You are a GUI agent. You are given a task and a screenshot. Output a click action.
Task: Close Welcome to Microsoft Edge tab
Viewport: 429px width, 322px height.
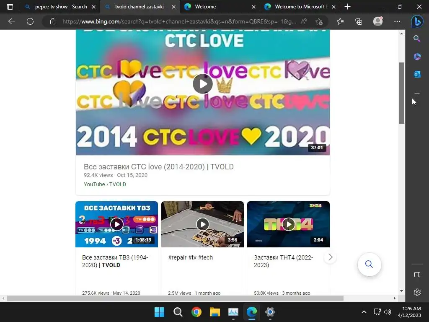pyautogui.click(x=333, y=7)
